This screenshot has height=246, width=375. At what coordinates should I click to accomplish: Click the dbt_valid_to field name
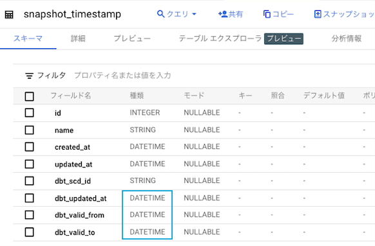click(x=75, y=233)
